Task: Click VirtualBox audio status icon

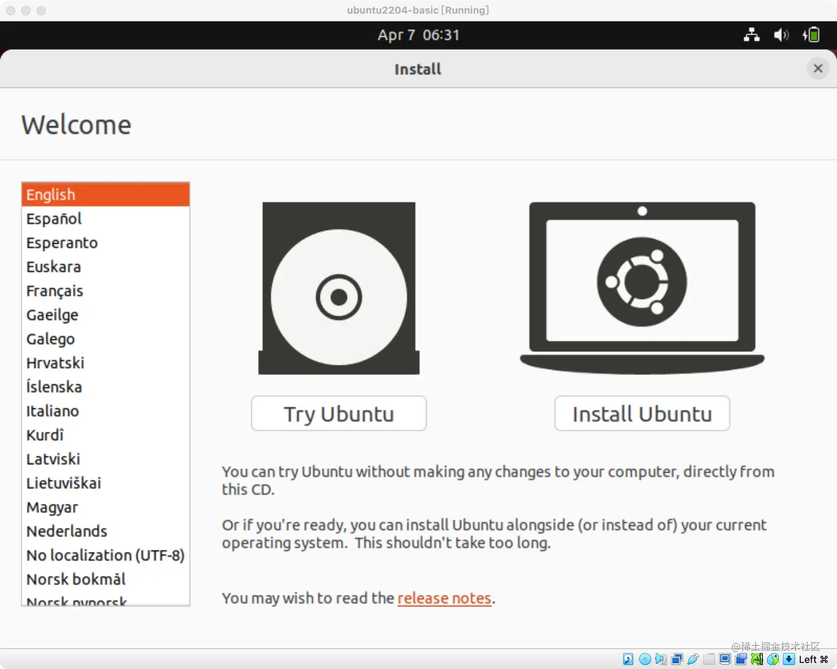Action: point(661,659)
